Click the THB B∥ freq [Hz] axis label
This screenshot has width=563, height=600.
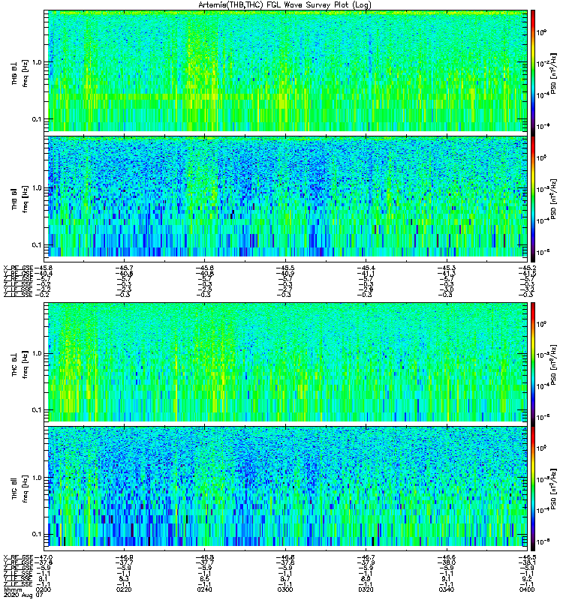(x=20, y=199)
